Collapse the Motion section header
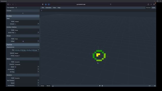The height and width of the screenshot is (91, 162). (x=23, y=59)
